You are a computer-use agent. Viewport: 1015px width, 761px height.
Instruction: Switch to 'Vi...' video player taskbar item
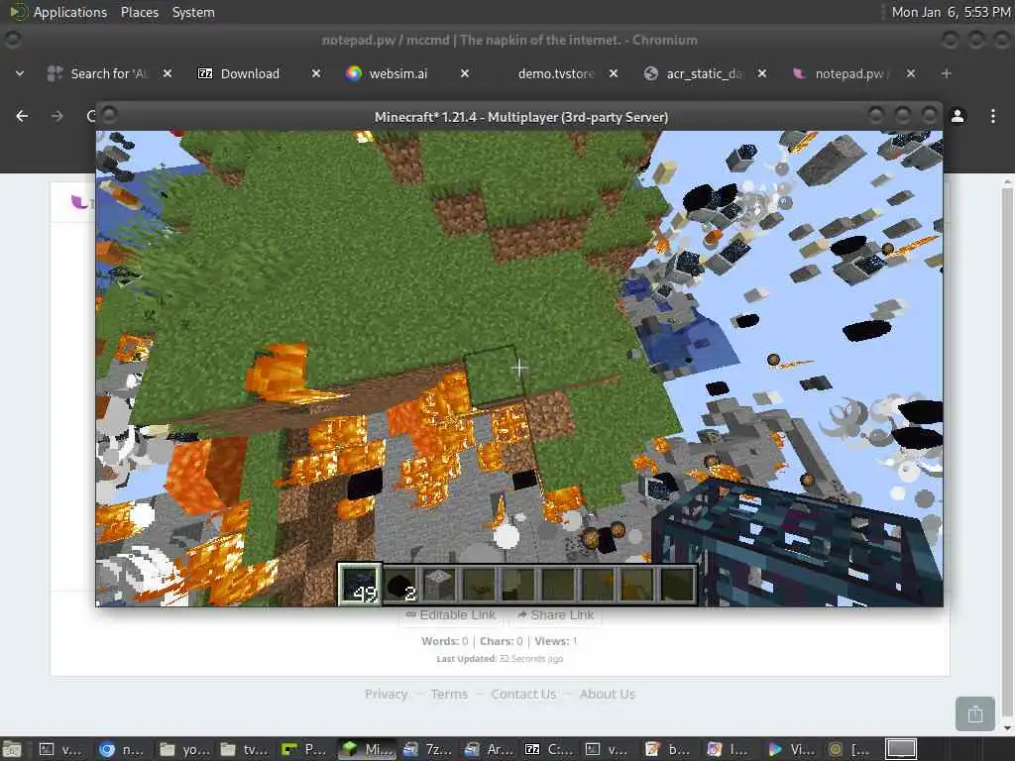point(791,749)
